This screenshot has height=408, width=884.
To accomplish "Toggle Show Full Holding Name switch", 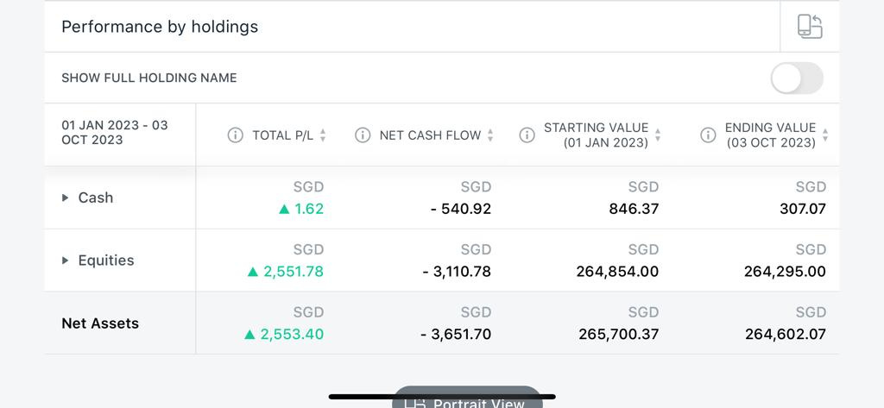I will pyautogui.click(x=797, y=78).
